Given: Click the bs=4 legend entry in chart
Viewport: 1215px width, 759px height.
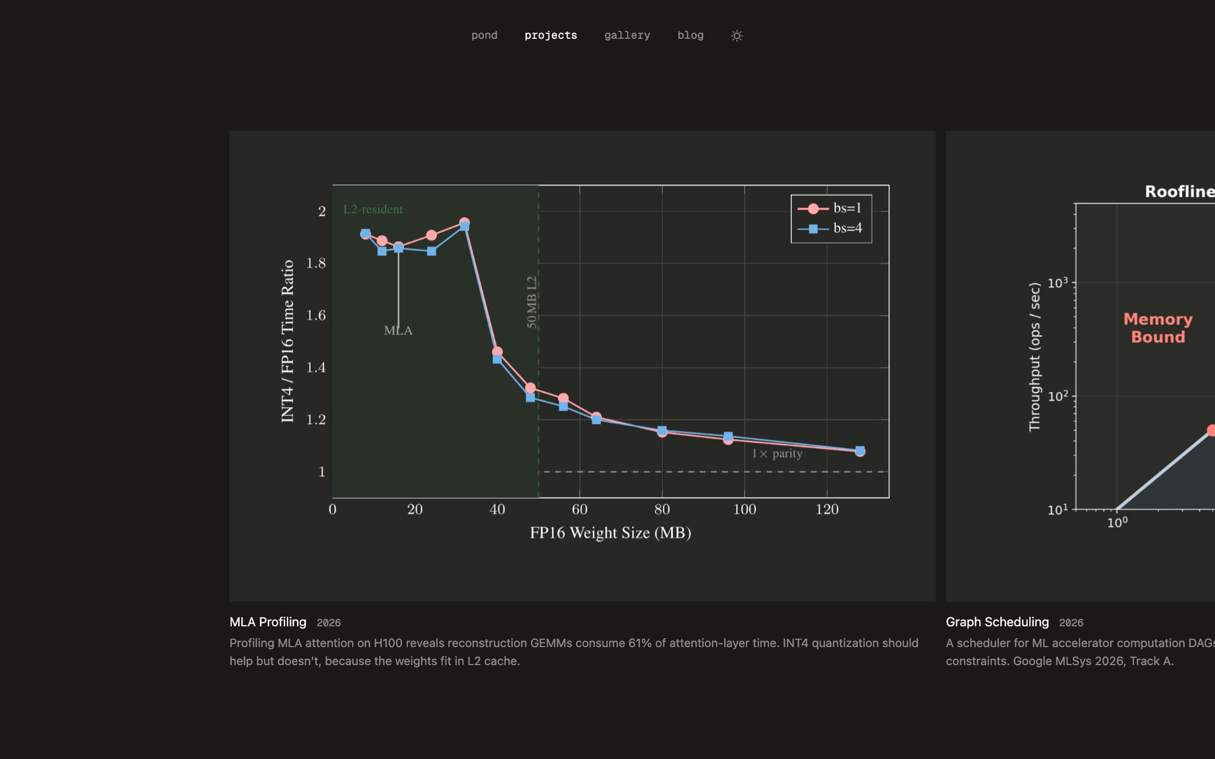Looking at the screenshot, I should pos(830,228).
